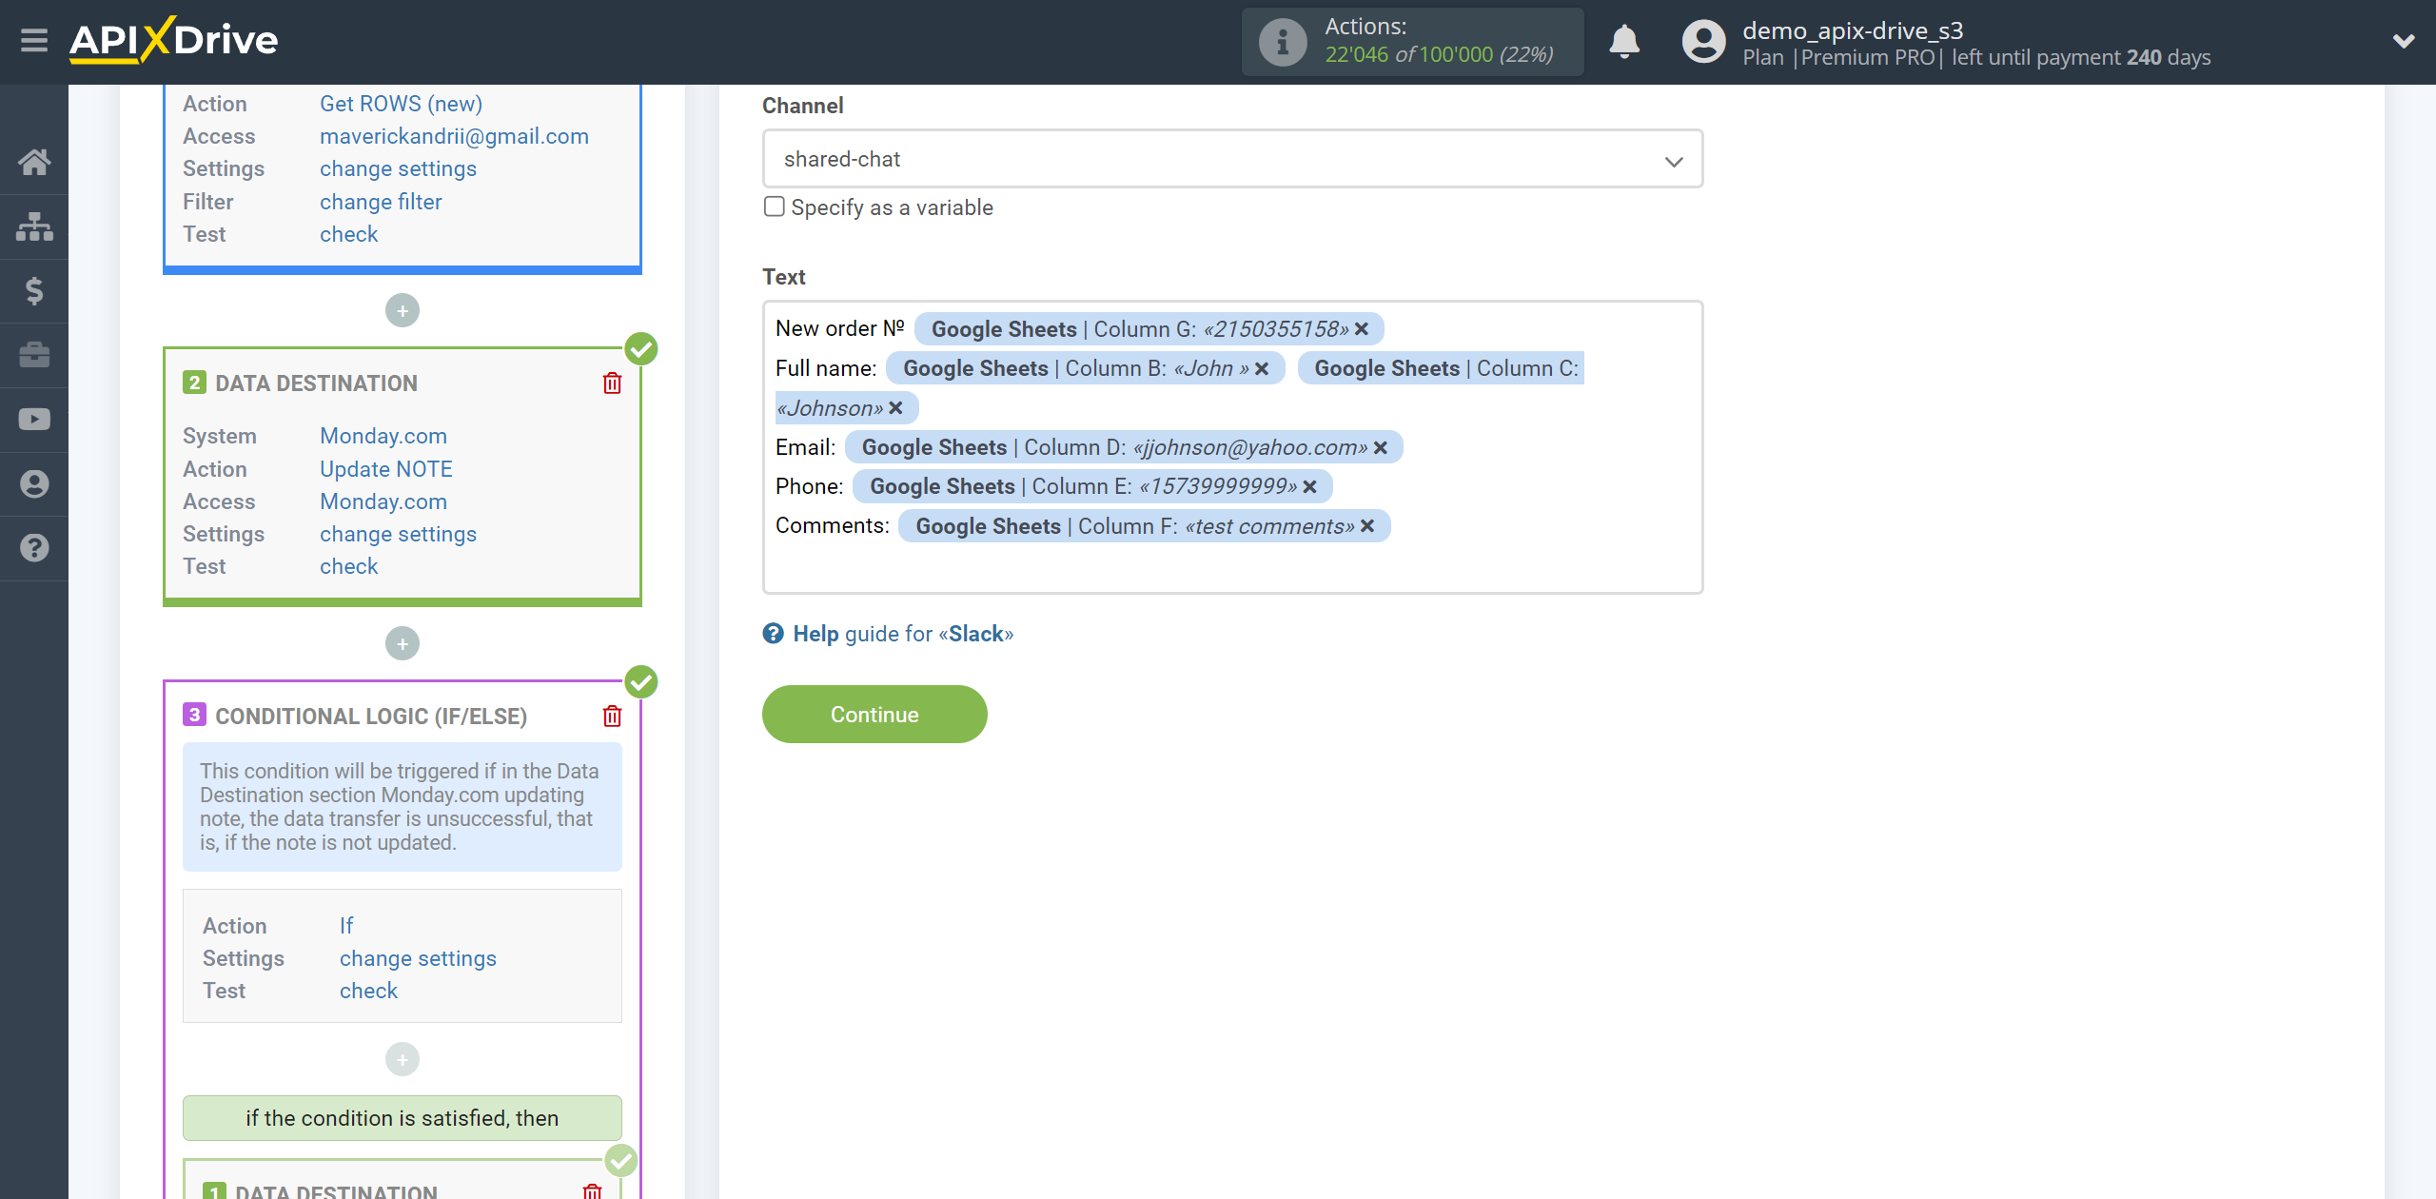
Task: Click the ApiX-Drive logo
Action: click(x=174, y=40)
